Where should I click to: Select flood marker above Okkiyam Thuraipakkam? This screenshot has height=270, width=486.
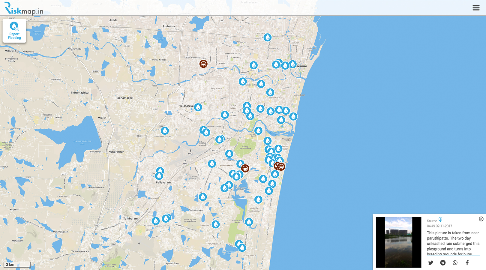(x=258, y=199)
